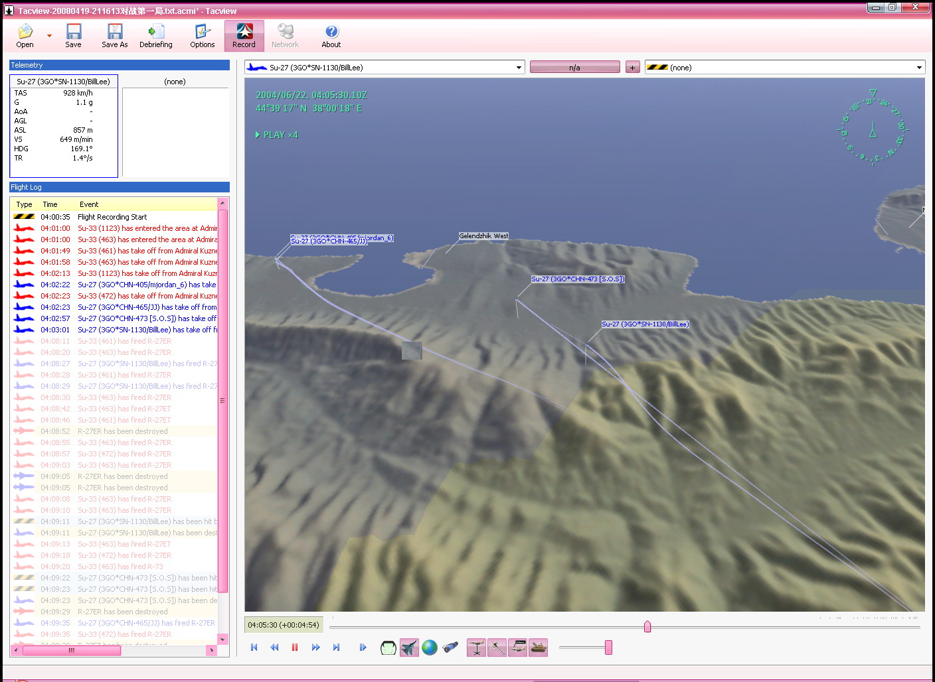Toggle the Record button in toolbar

[244, 36]
